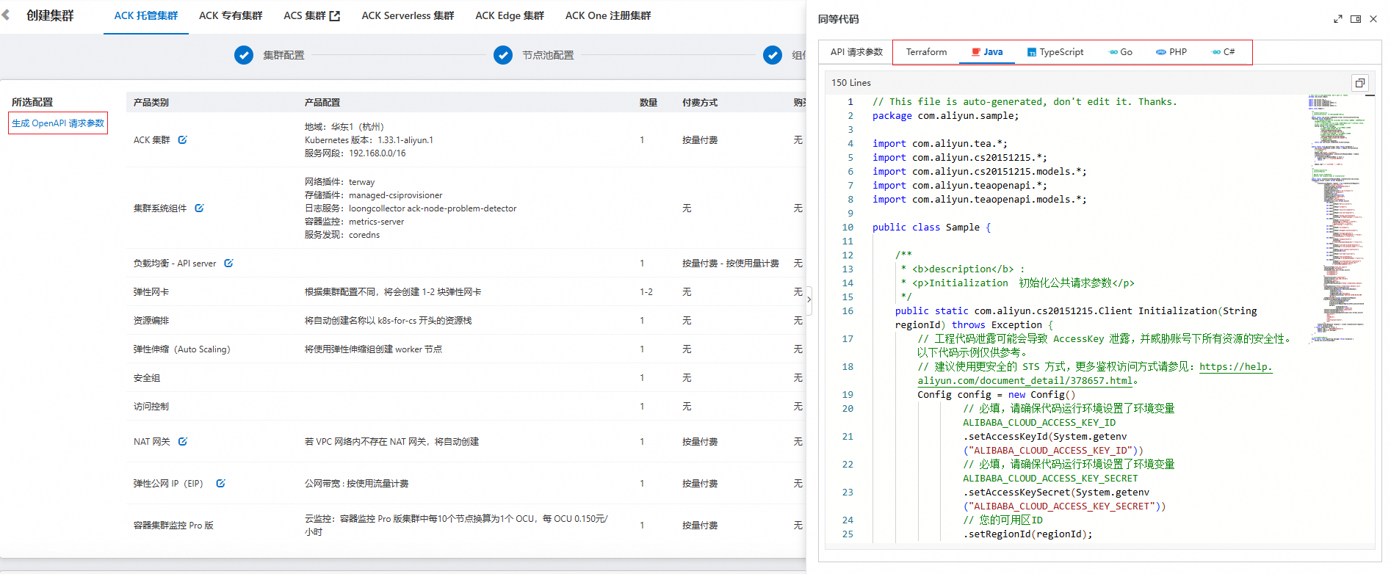1391x574 pixels.
Task: Edit the NAT 网关 configuration
Action: 183,441
